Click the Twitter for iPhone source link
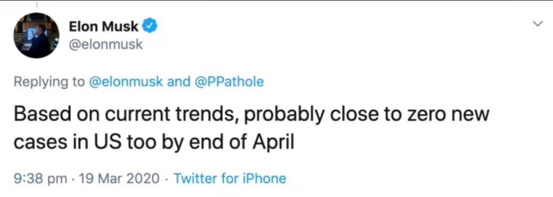 tap(230, 178)
